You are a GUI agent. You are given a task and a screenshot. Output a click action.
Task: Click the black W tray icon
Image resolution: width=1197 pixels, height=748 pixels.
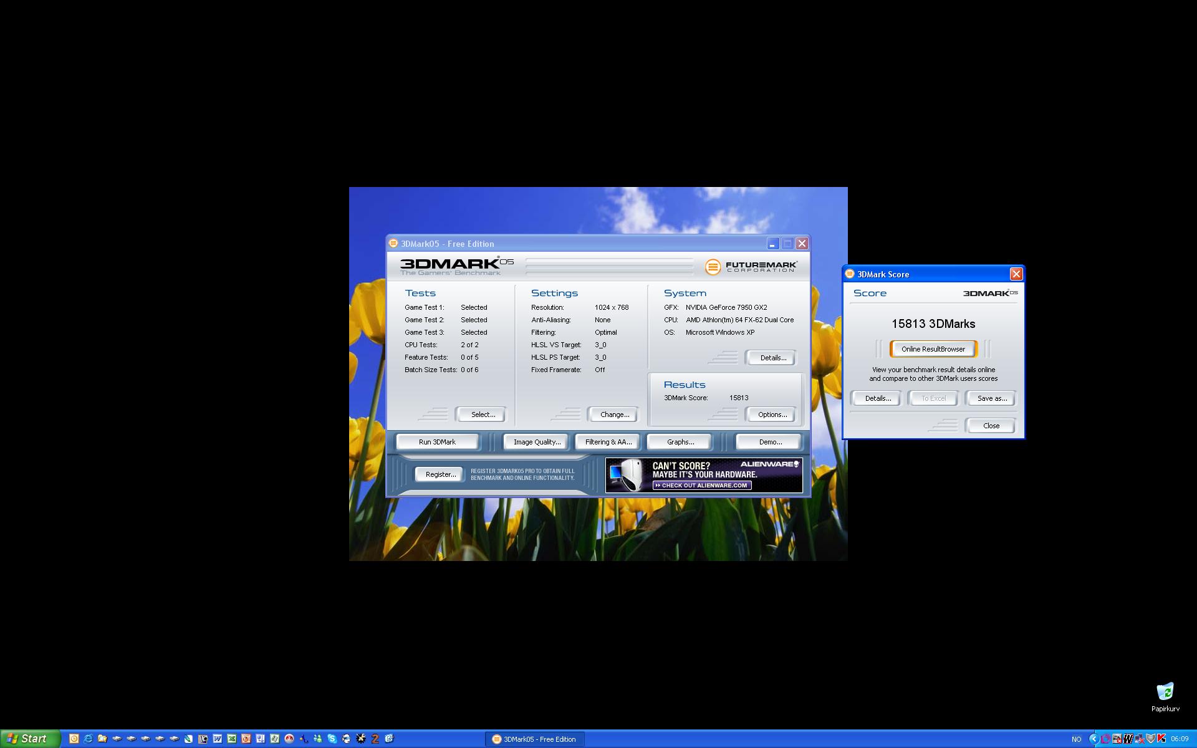tap(1128, 739)
